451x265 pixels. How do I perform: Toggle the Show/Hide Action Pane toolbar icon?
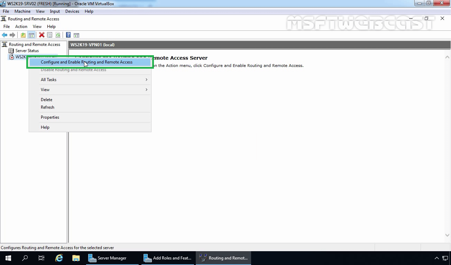[x=76, y=35]
